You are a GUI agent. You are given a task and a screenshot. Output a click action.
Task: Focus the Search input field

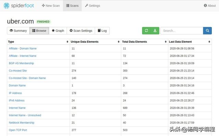(182, 31)
